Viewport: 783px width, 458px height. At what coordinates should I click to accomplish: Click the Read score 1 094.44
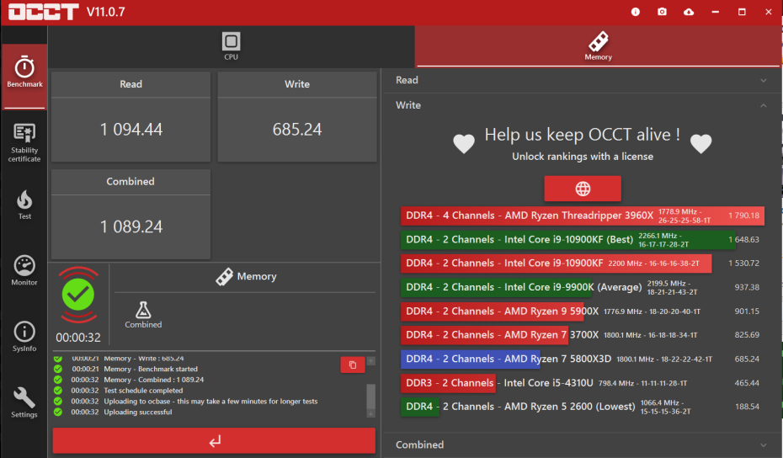pyautogui.click(x=131, y=130)
